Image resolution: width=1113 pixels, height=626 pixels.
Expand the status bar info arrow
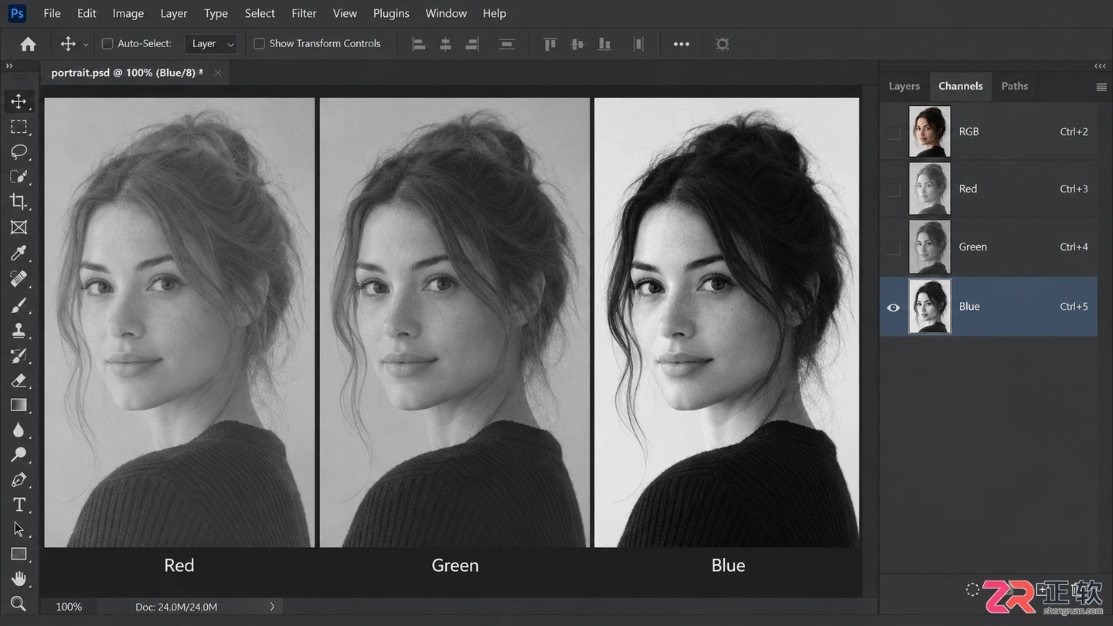pyautogui.click(x=272, y=607)
